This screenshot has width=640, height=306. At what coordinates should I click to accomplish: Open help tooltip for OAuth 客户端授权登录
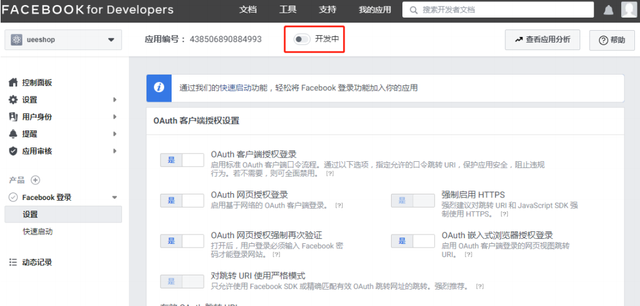tap(330, 174)
